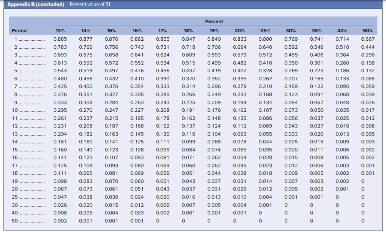
Task: Click 0.455 in Period 3 under 30%
Action: coord(291,55)
